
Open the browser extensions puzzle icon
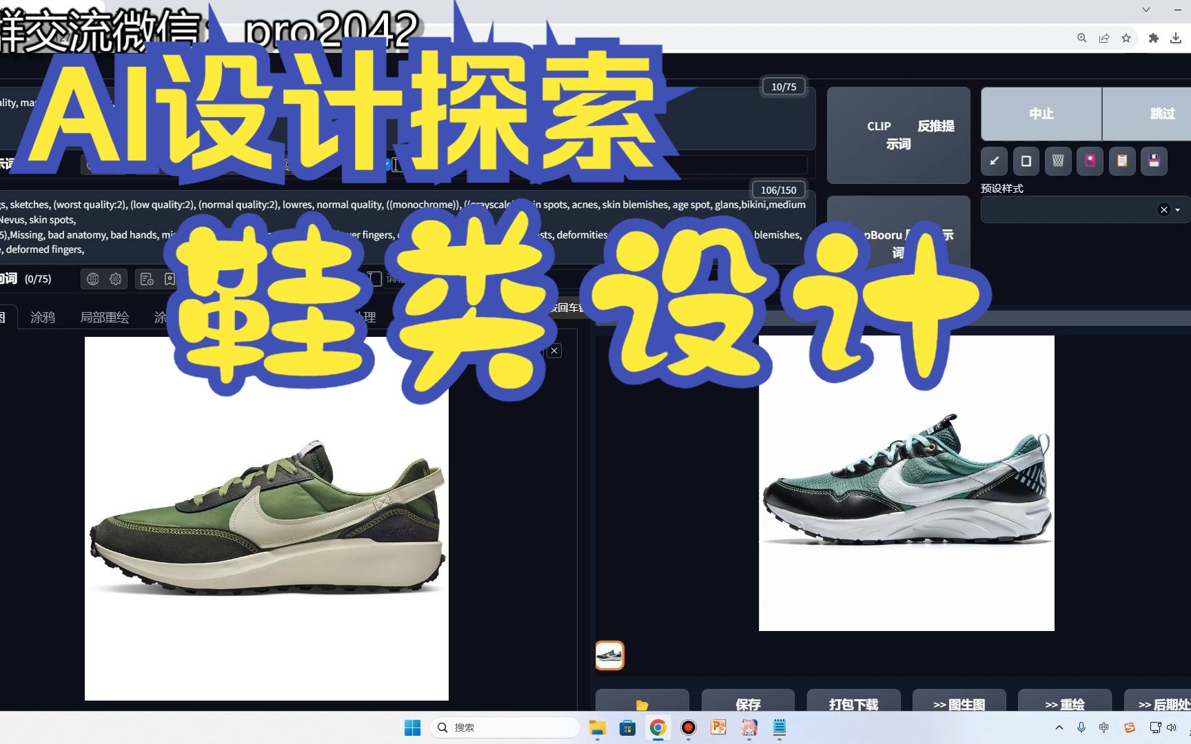click(1153, 38)
